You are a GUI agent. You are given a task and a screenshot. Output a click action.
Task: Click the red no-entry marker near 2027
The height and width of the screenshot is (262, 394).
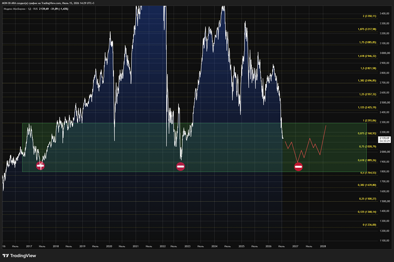[x=298, y=167]
